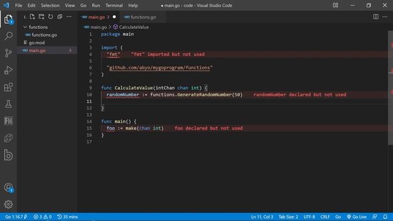Open the Search view in activity bar
393x221 pixels.
coord(8,36)
